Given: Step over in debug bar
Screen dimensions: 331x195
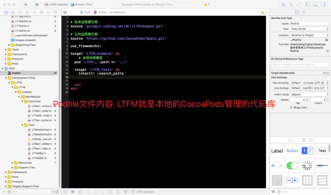Looking at the screenshot, I should pyautogui.click(x=88, y=192).
